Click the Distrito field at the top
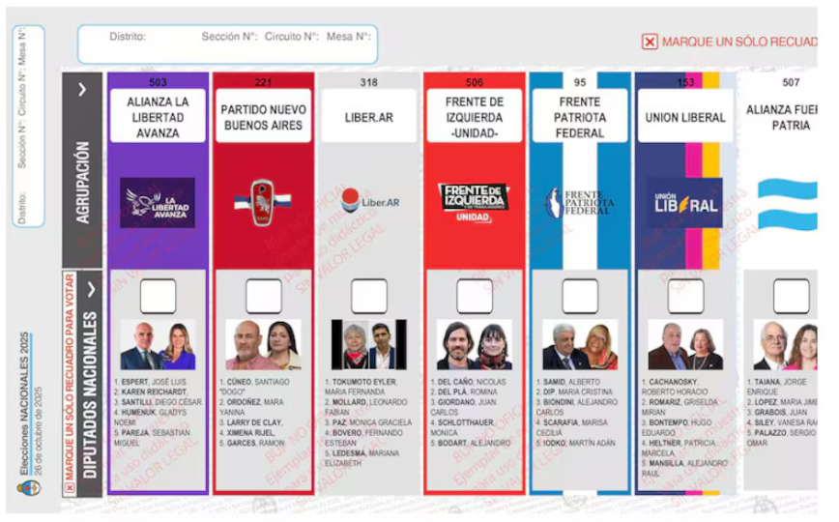 click(145, 37)
